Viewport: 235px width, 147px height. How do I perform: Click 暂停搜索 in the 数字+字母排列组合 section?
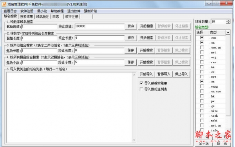[164, 38]
